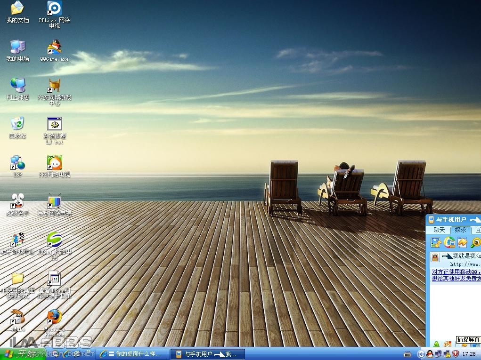Viewport: 481px width, 360px height.
Task: Select the eMule desktop icon
Action: coord(17,317)
